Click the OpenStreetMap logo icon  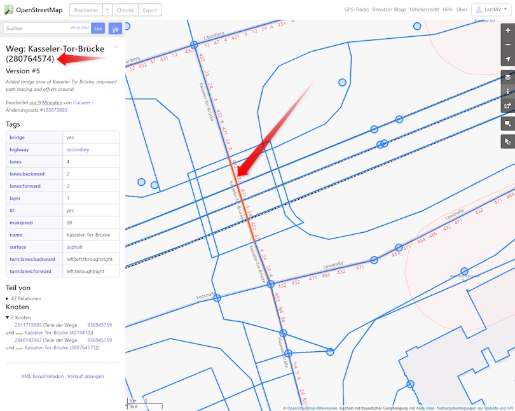[x=9, y=10]
